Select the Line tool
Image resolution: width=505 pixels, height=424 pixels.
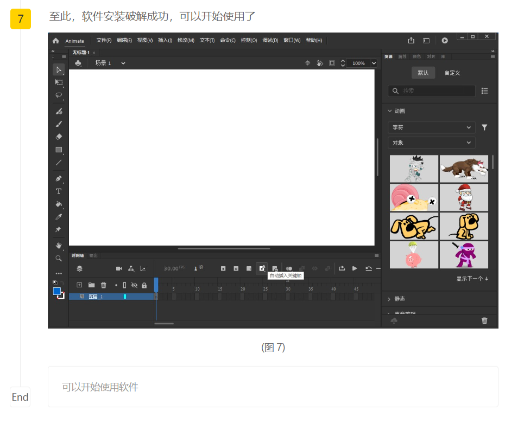pyautogui.click(x=59, y=163)
